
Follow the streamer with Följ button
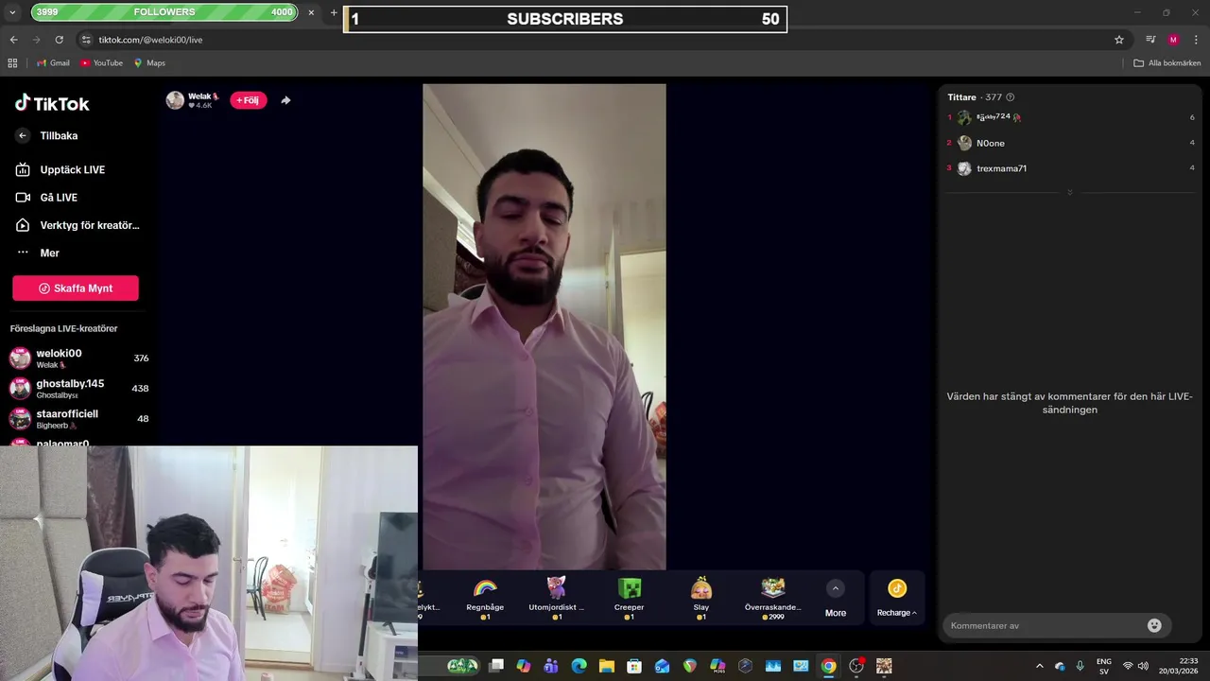point(249,100)
